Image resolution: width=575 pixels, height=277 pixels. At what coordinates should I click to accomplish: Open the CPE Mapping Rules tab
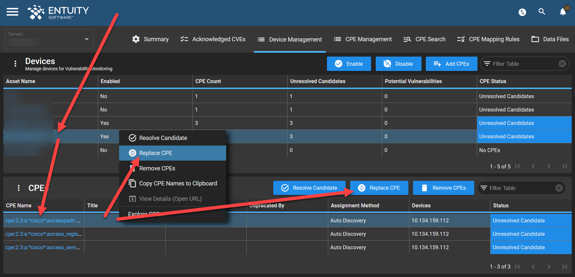488,39
